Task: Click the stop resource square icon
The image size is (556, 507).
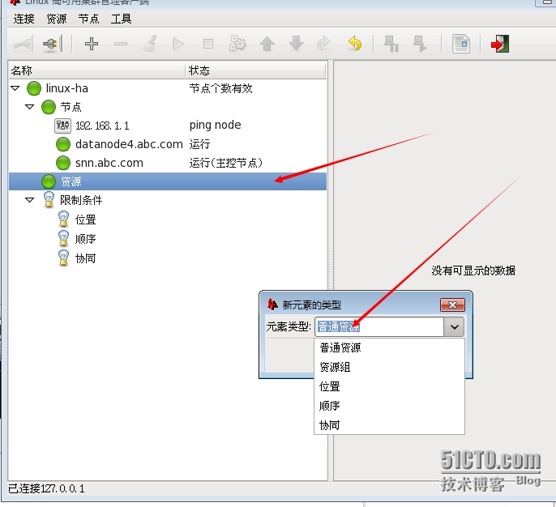Action: (x=208, y=44)
